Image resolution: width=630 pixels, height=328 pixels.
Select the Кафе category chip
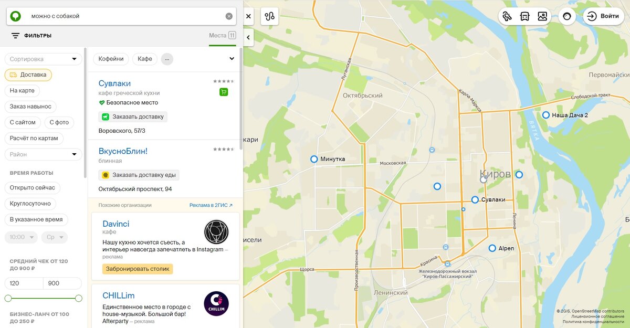145,59
